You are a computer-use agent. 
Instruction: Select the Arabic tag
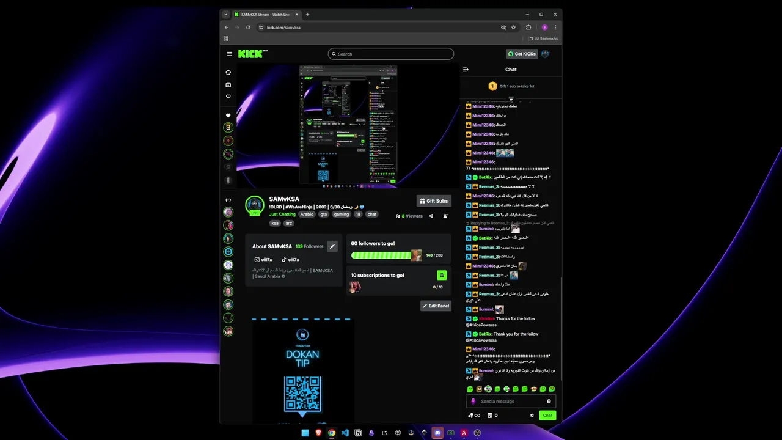307,215
